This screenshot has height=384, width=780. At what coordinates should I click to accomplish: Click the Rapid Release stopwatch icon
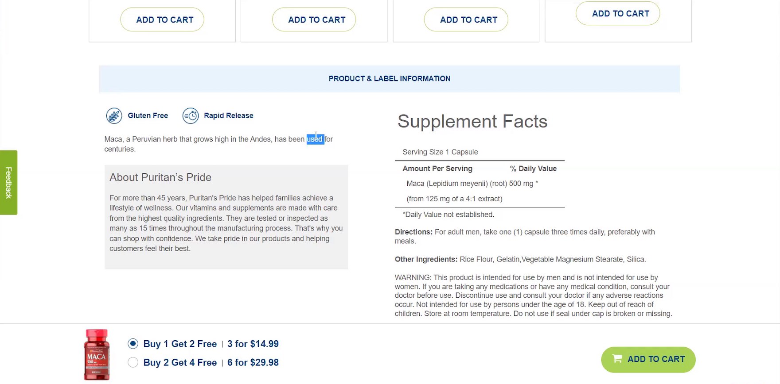pyautogui.click(x=191, y=116)
